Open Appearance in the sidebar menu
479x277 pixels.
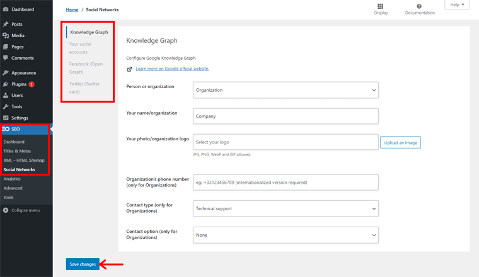coord(23,73)
